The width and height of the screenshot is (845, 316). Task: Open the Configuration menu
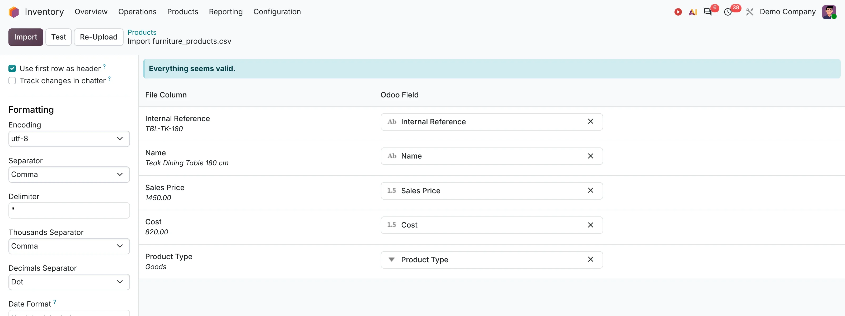click(x=277, y=12)
